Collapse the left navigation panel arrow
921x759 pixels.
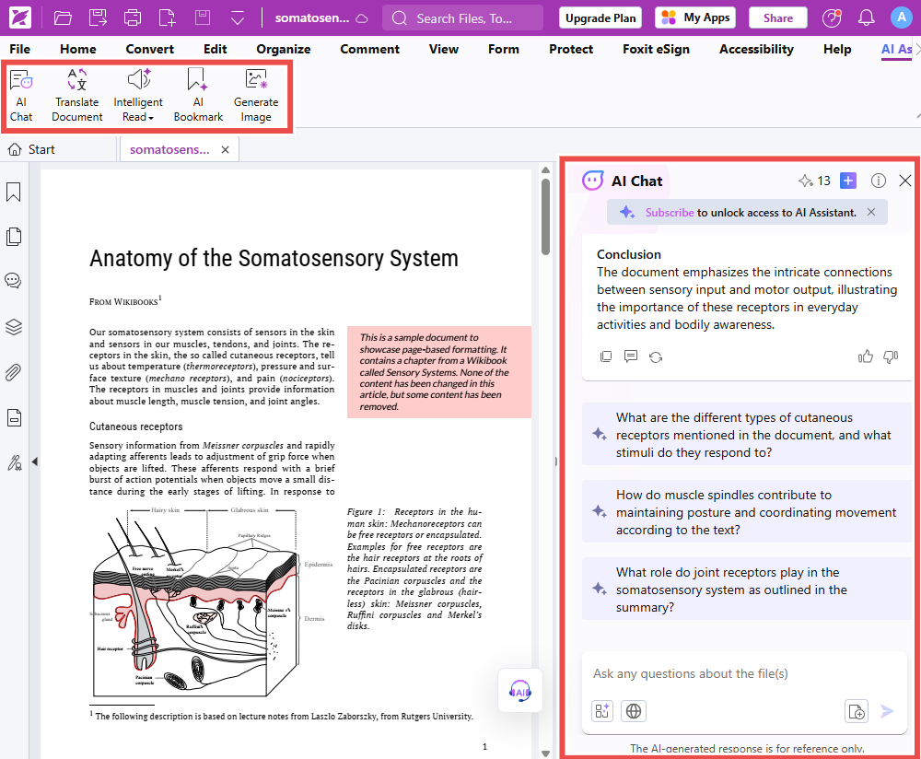click(x=34, y=461)
